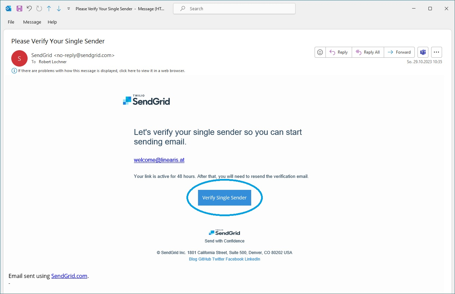
Task: Click the Reply button
Action: coord(339,52)
